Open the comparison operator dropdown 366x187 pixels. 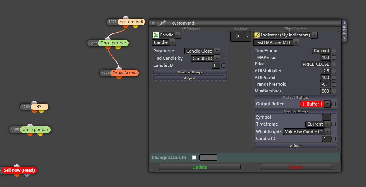tap(241, 36)
